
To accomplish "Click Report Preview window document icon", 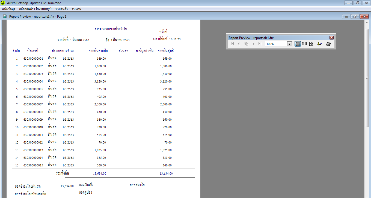I will pyautogui.click(x=5, y=16).
